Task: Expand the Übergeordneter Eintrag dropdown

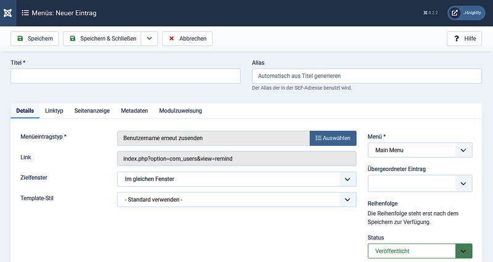Action: pos(420,183)
